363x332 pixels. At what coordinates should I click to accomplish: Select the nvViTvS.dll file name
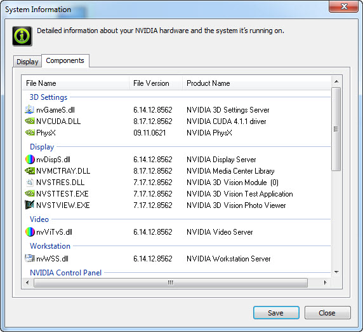click(x=54, y=232)
